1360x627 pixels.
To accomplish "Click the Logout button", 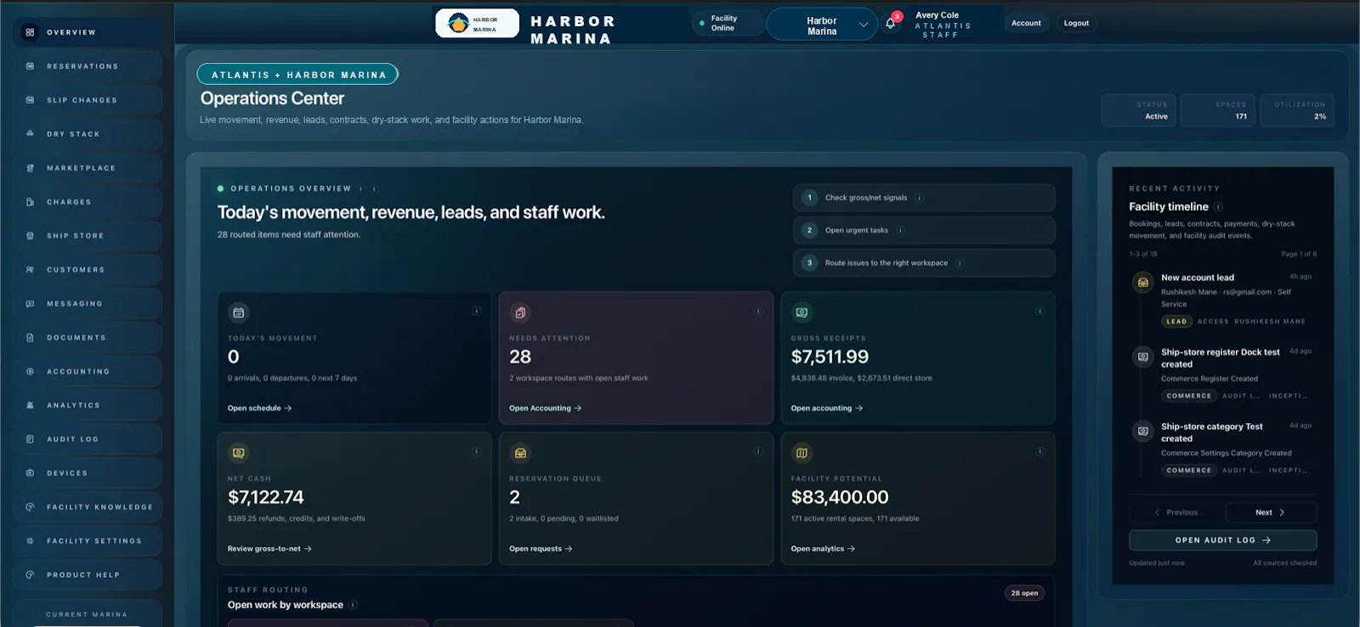I will [1076, 24].
